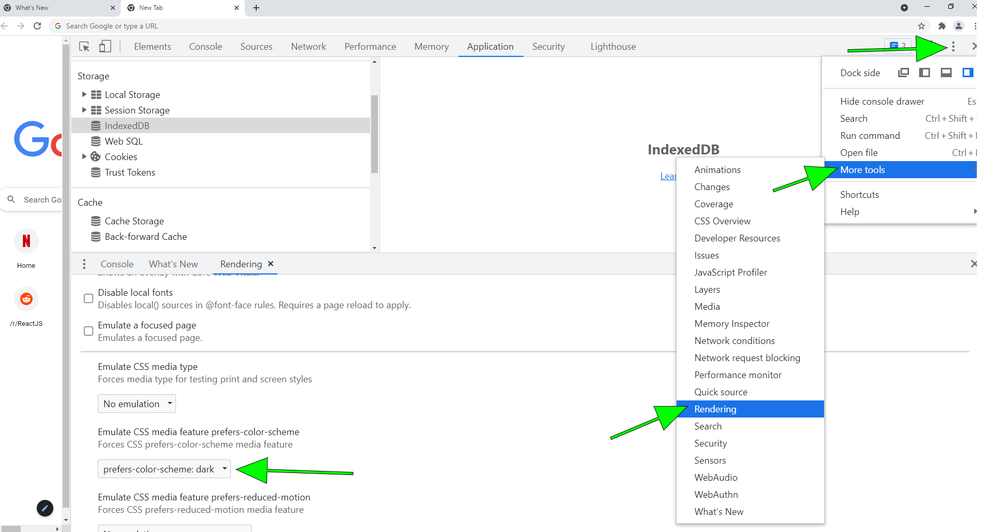Undock DevTools into separate window
The height and width of the screenshot is (532, 982).
point(903,73)
